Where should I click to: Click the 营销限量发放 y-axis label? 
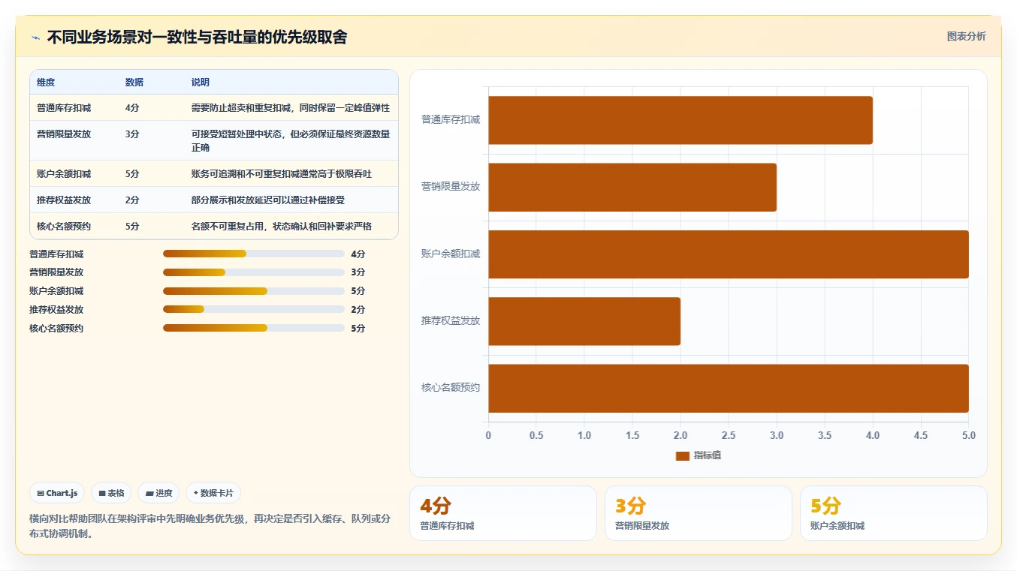tap(451, 187)
